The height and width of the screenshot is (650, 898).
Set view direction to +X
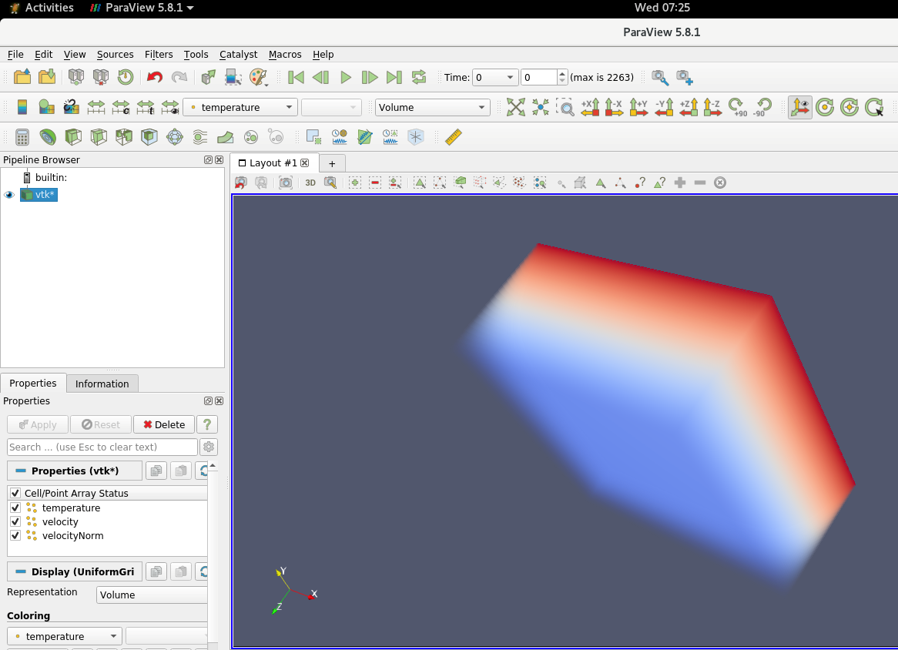[590, 108]
